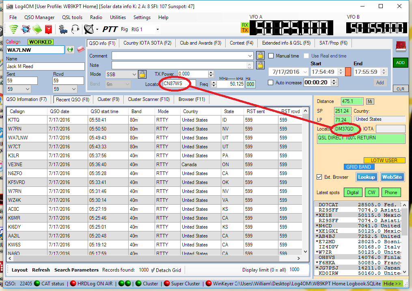The width and height of the screenshot is (412, 291).
Task: Click the Lookup button
Action: pyautogui.click(x=367, y=177)
